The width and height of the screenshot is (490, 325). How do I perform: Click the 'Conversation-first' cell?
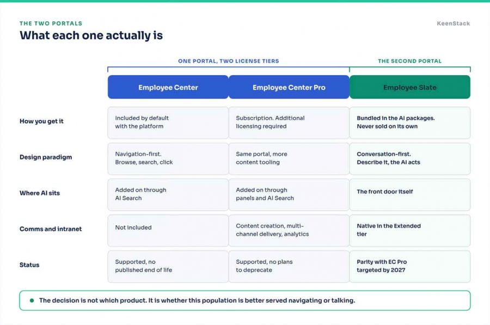(410, 159)
